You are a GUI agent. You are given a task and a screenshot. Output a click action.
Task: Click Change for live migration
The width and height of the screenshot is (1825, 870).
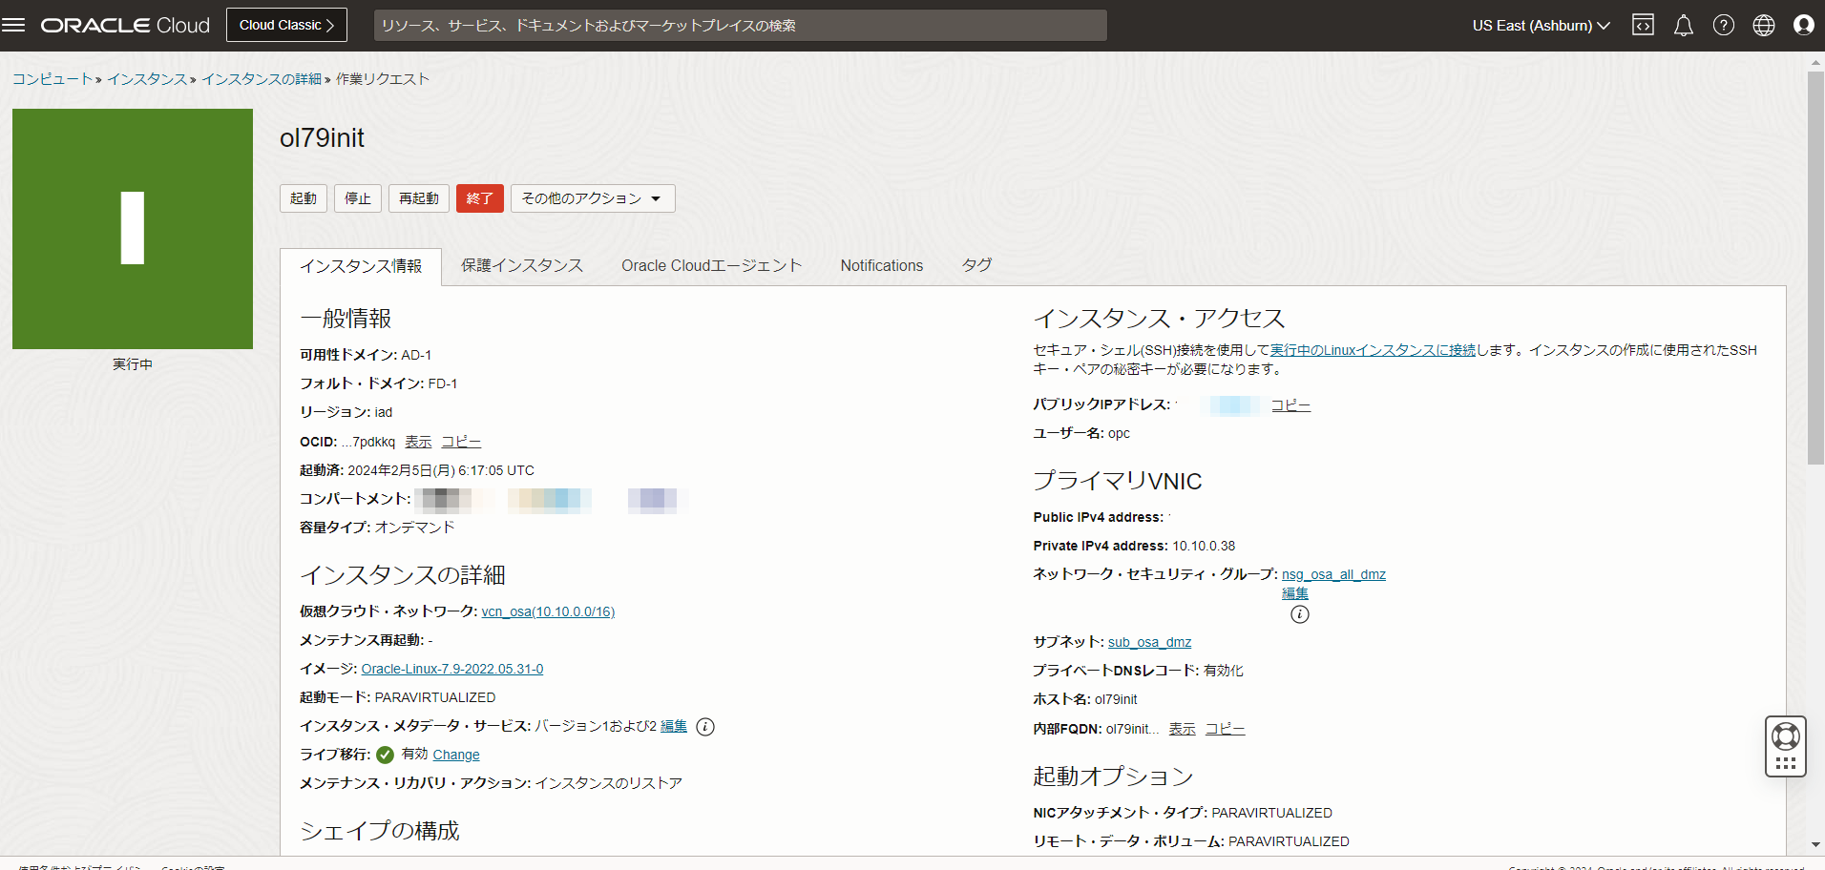456,755
